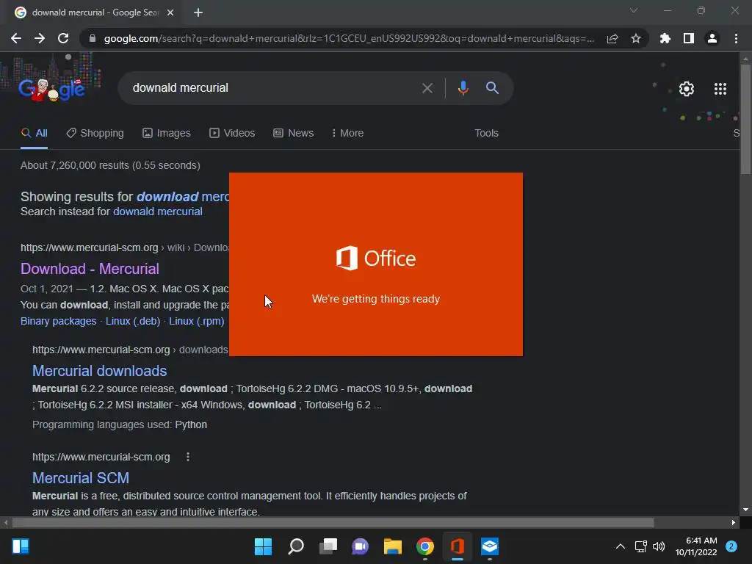
Task: Open volume settings from the tray
Action: tap(659, 546)
